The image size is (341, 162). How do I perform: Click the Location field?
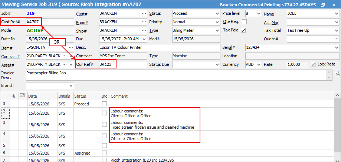pos(292,56)
